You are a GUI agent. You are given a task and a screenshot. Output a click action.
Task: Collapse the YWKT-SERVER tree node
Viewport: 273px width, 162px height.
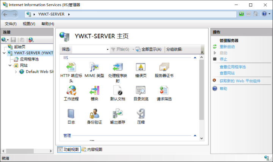(x=4, y=53)
